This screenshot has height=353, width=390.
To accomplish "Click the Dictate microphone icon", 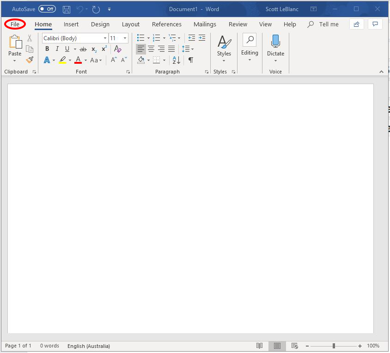I will click(275, 42).
